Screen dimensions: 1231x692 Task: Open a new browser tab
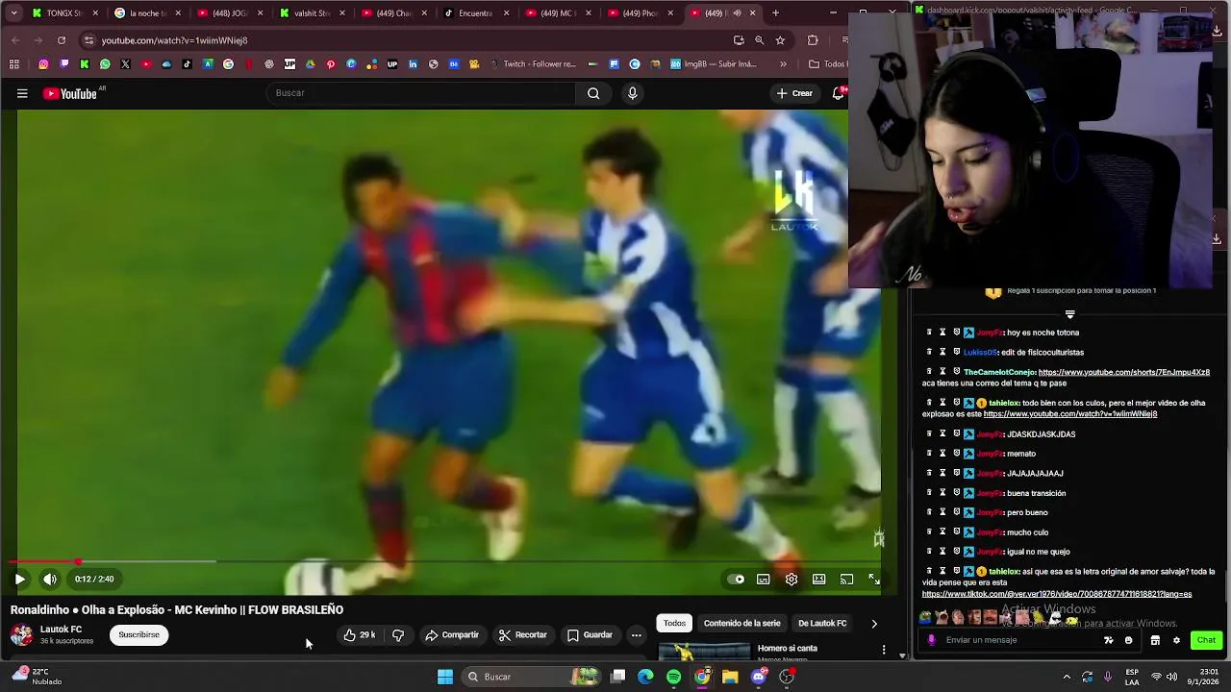click(775, 12)
